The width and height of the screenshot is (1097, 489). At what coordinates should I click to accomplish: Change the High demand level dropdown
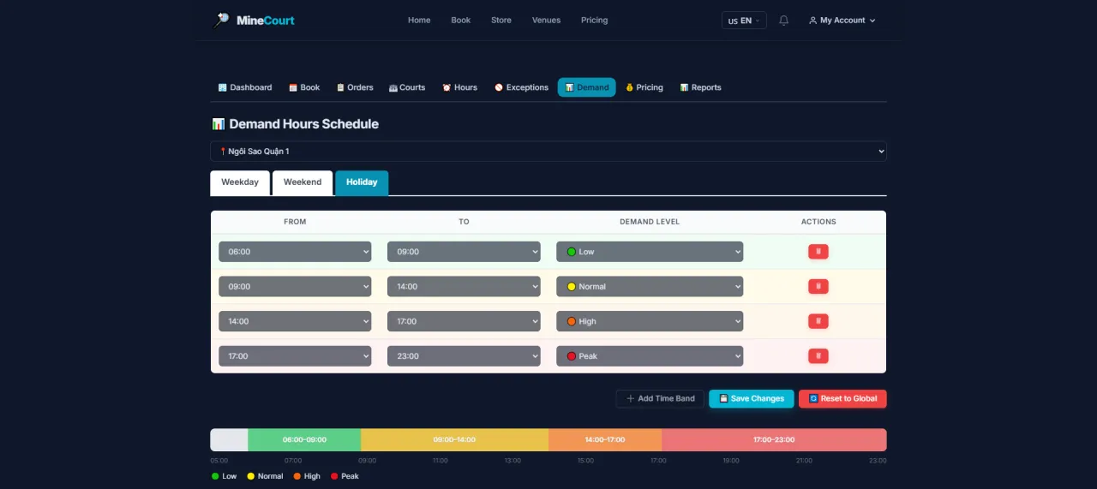tap(650, 321)
